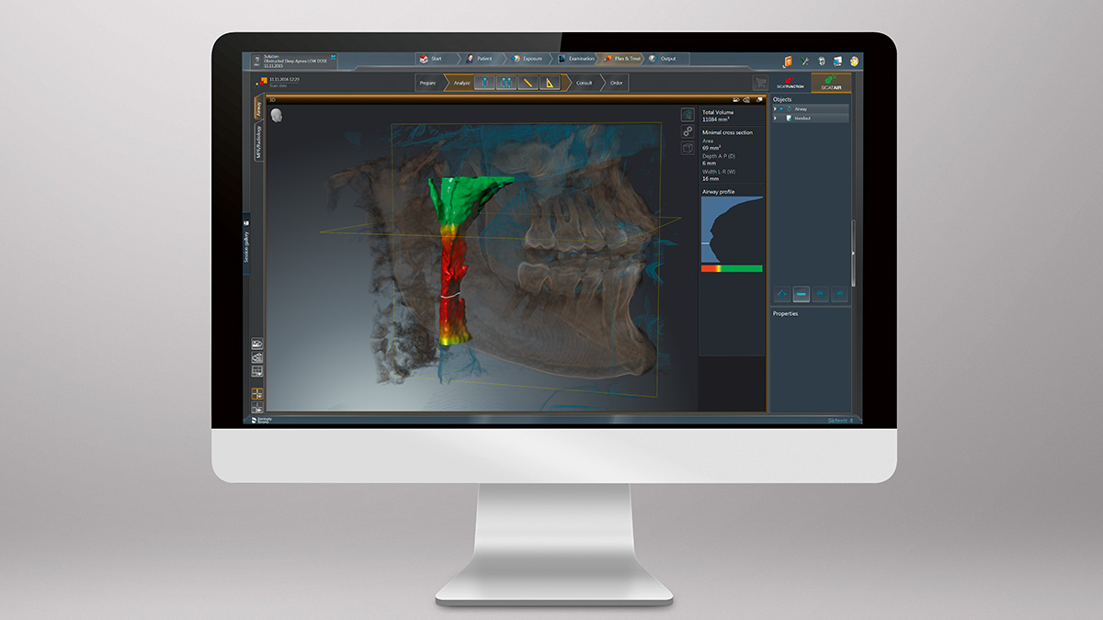Expand the Handout object entry
1103x620 pixels.
[775, 118]
